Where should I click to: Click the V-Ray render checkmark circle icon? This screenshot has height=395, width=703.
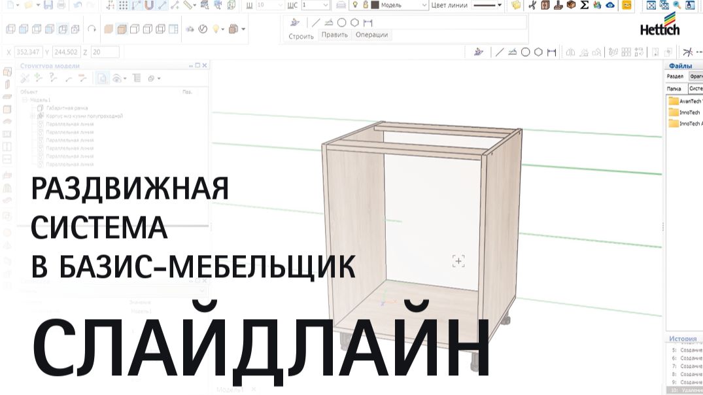(203, 29)
